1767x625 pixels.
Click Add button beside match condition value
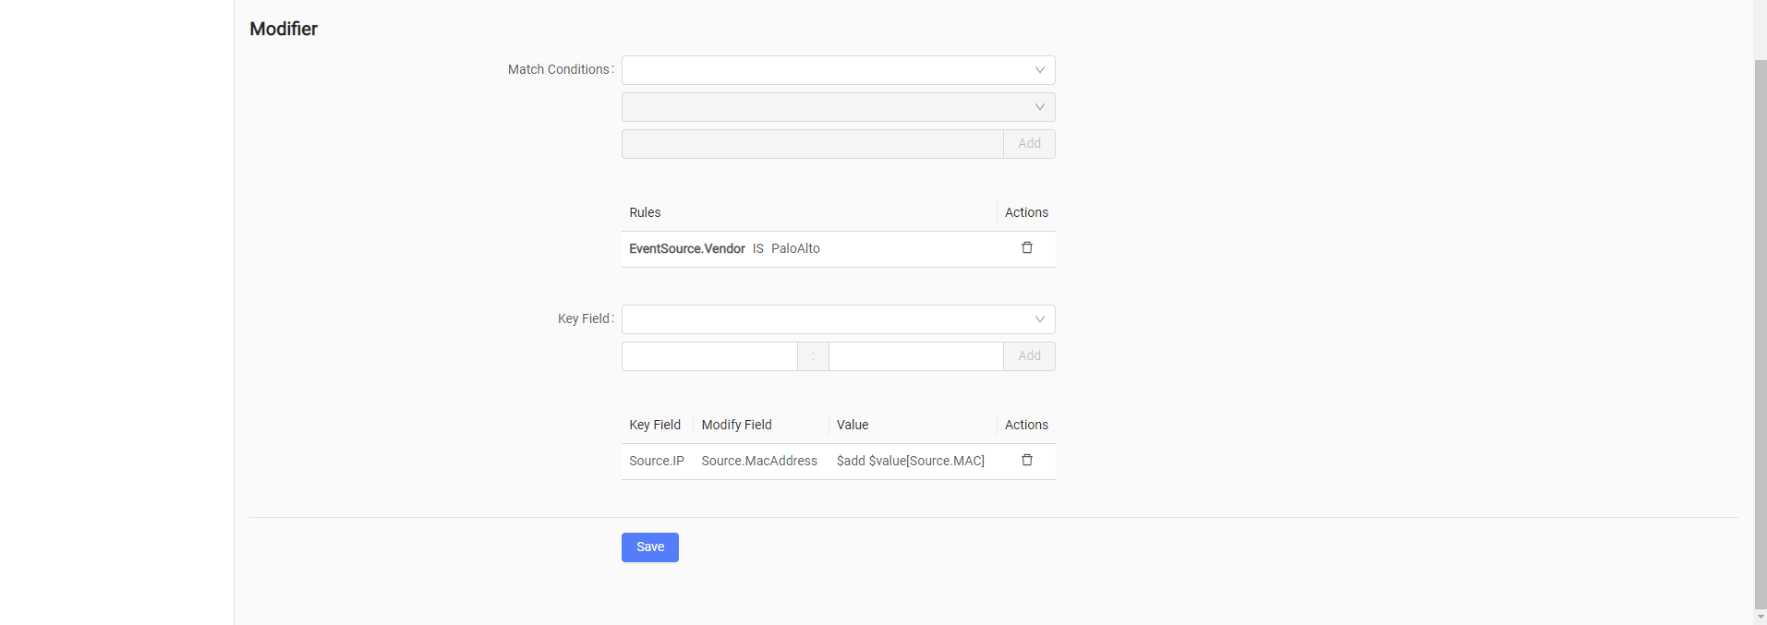point(1029,144)
